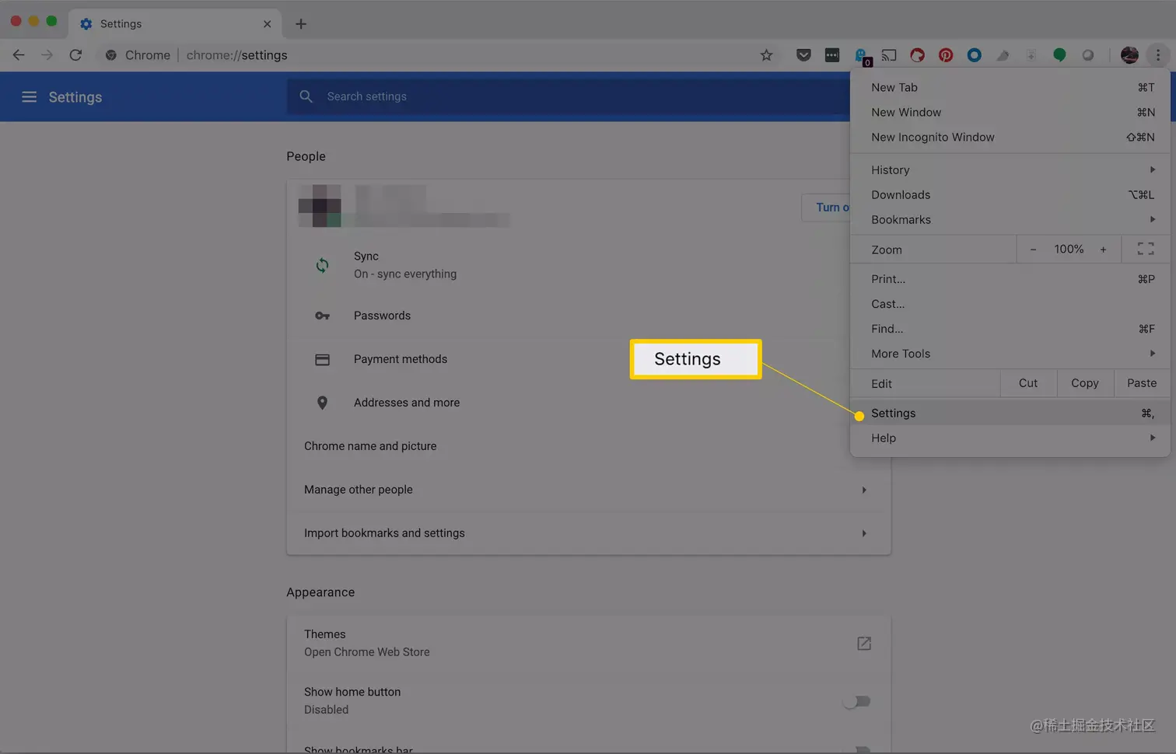Choose New Incognito Window

tap(1010, 137)
